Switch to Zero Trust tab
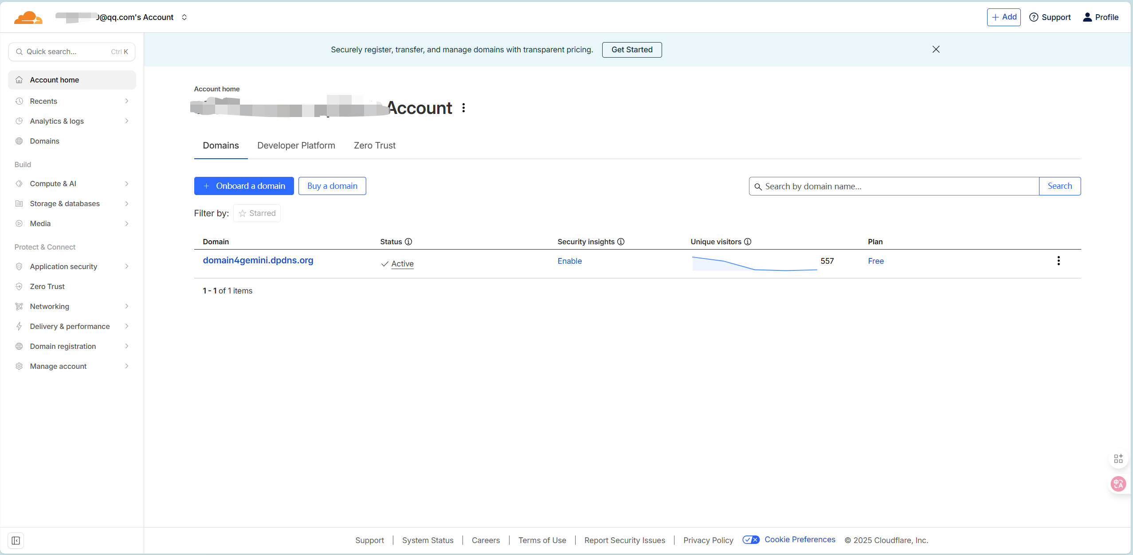Image resolution: width=1133 pixels, height=555 pixels. pos(374,145)
